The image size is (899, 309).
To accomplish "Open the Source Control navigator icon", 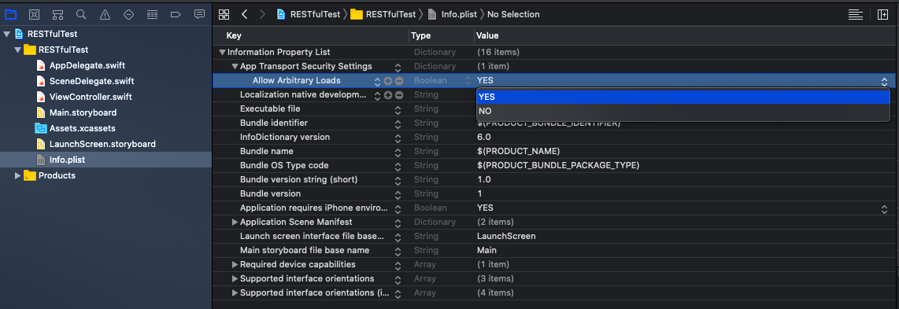I will [34, 14].
